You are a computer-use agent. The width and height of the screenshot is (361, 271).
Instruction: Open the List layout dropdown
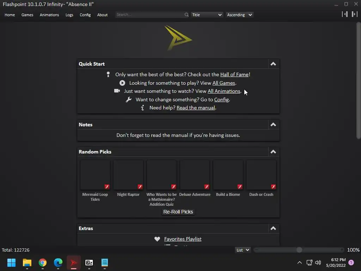(x=243, y=250)
